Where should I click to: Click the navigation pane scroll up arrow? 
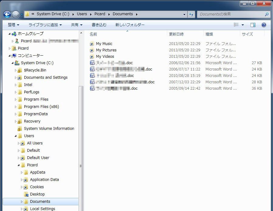click(81, 33)
